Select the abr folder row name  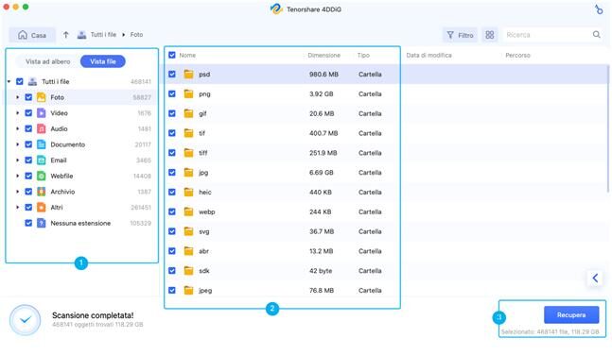[203, 251]
